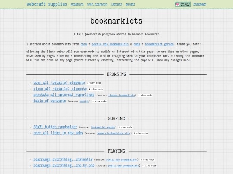
Task: Expand view code for annotate external hyperlinks
Action: click(145, 95)
